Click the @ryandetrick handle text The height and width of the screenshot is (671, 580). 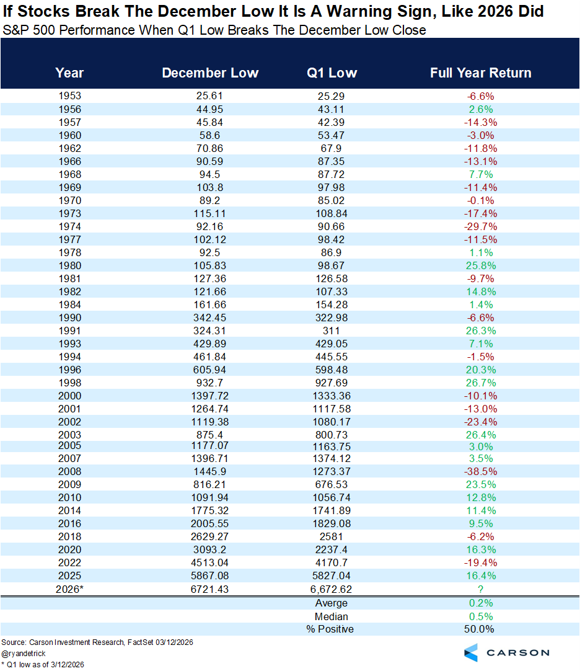tap(24, 653)
